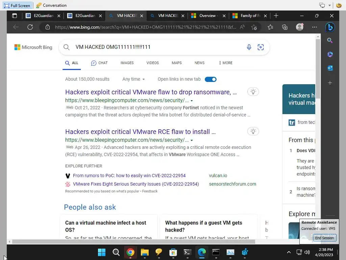Click the Feedback link
This screenshot has width=346, height=260.
tap(150, 191)
